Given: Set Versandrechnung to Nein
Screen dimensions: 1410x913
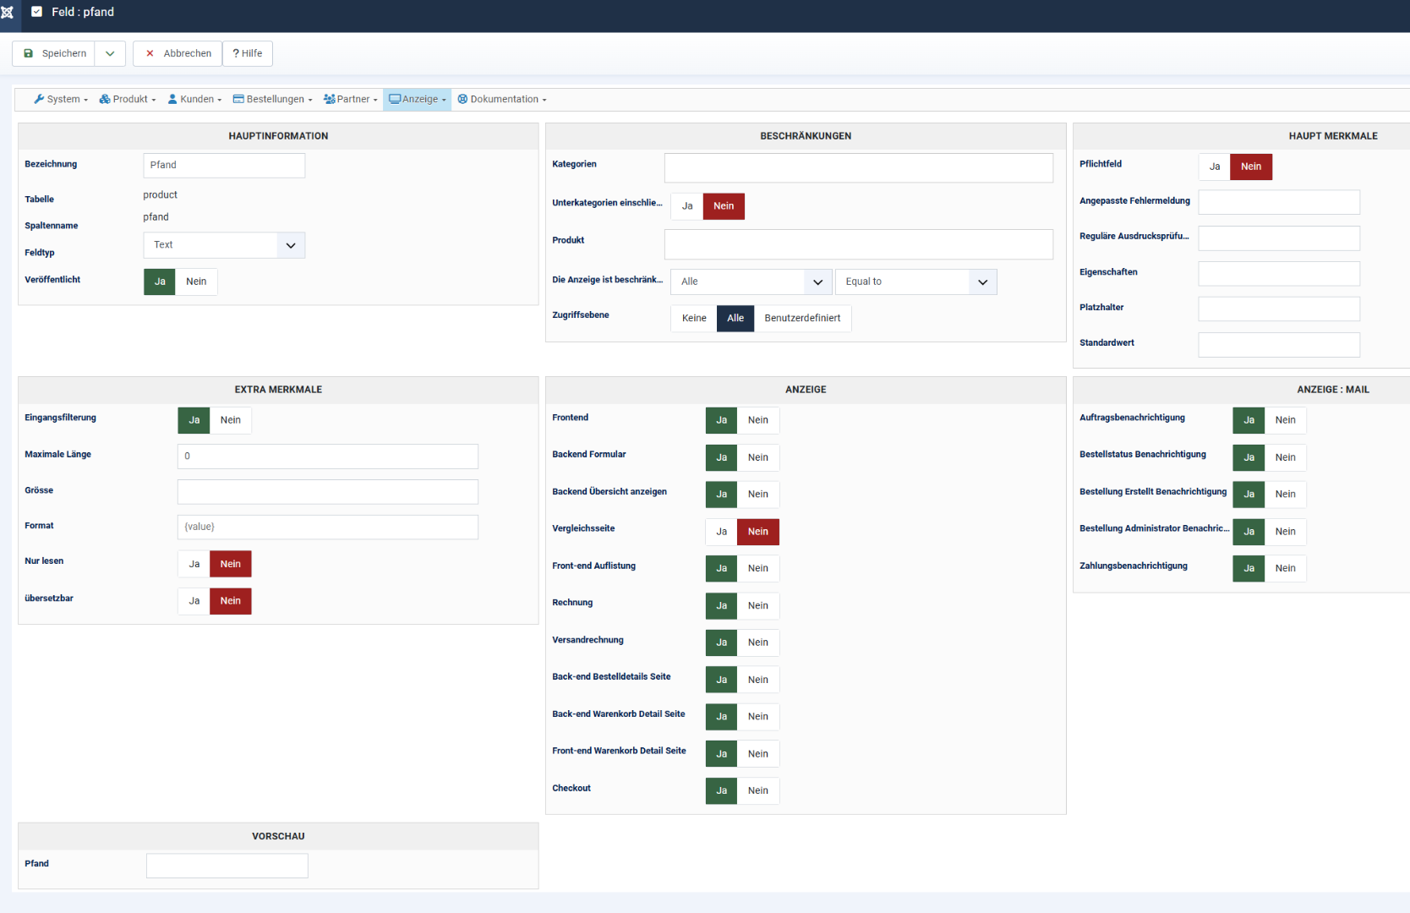Looking at the screenshot, I should [x=758, y=642].
